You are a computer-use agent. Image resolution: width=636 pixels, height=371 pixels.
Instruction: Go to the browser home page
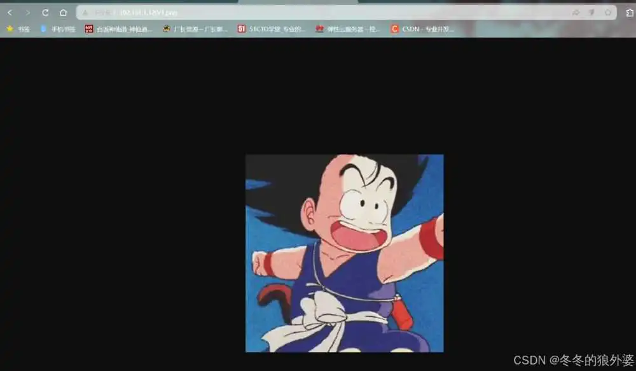[63, 13]
